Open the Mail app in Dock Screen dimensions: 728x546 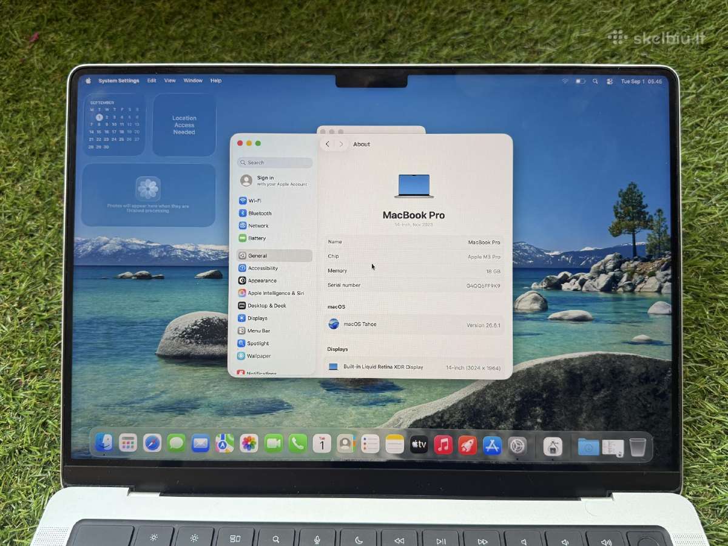tap(201, 443)
